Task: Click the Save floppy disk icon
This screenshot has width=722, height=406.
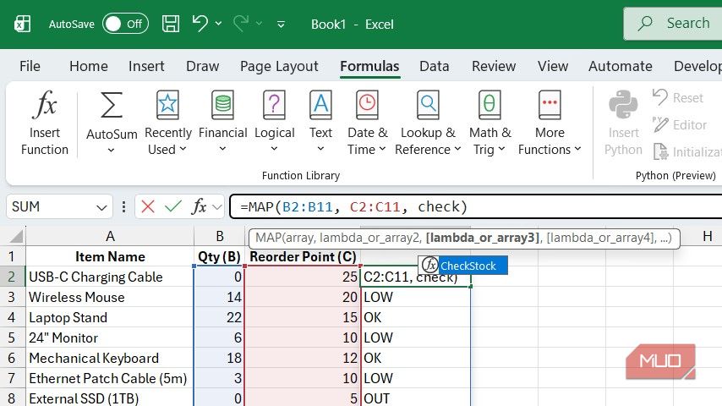Action: 171,24
